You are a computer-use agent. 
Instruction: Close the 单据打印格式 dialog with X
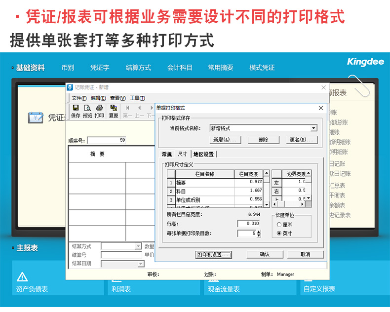(321, 107)
